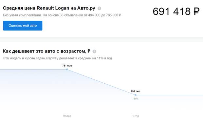The image size is (203, 124).
Task: Click the Без учёта комплектации subtitle text
Action: coord(62,15)
